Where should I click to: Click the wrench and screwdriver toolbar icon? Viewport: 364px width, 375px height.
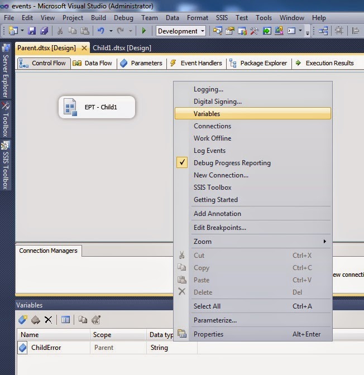click(255, 31)
